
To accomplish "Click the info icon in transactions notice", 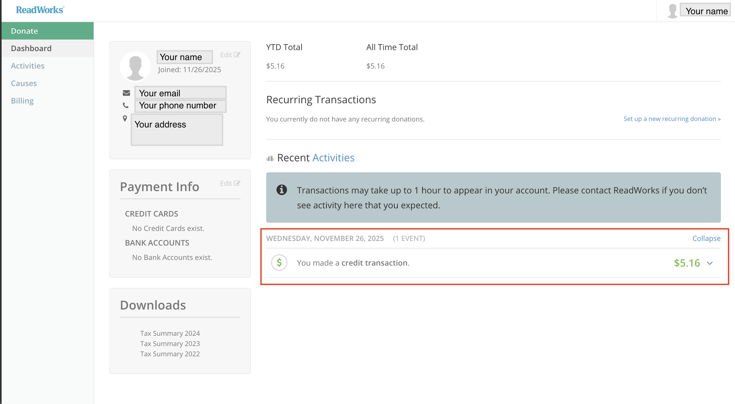I will pyautogui.click(x=281, y=190).
